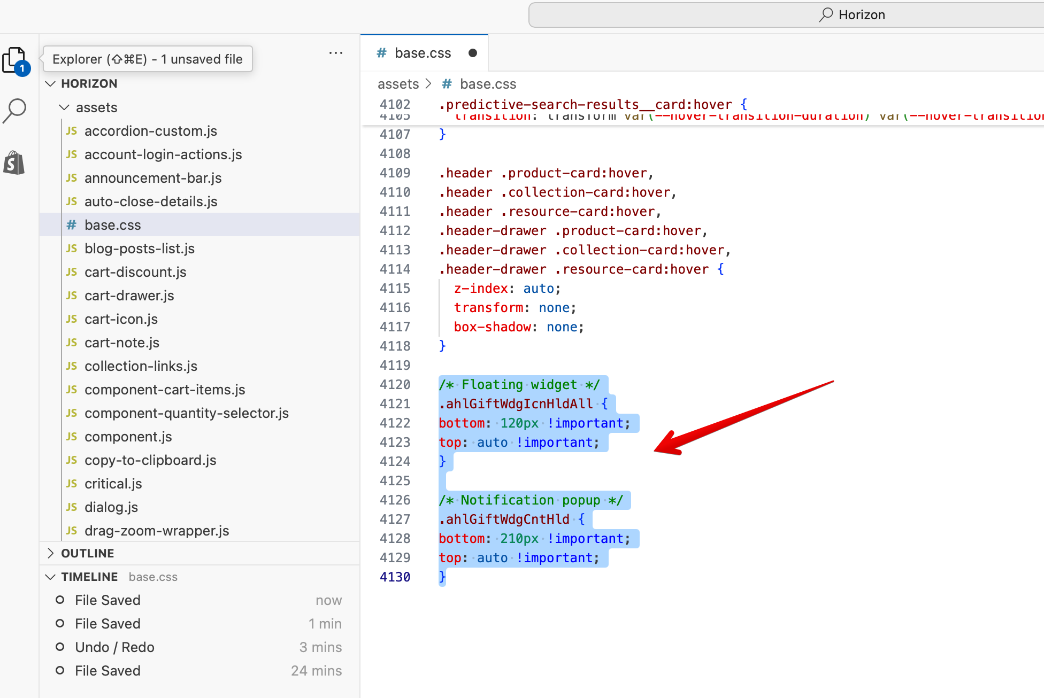Collapse the HORIZON root folder
The width and height of the screenshot is (1044, 698).
click(x=51, y=84)
